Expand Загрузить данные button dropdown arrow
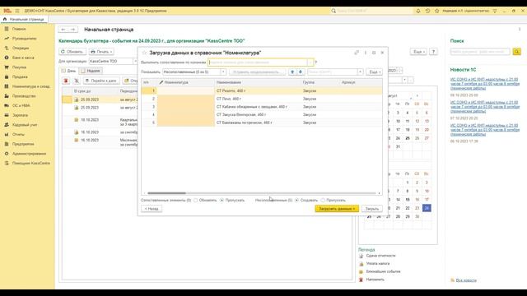 pyautogui.click(x=354, y=209)
